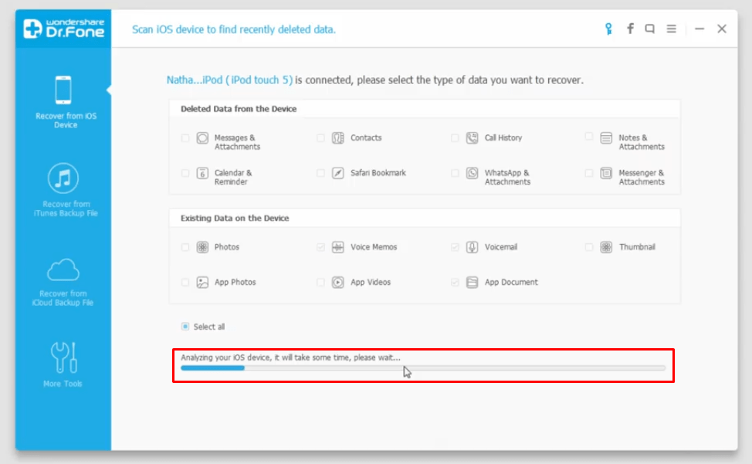Click the WhatsApp & Attachments icon
Image resolution: width=752 pixels, height=464 pixels.
coord(472,173)
